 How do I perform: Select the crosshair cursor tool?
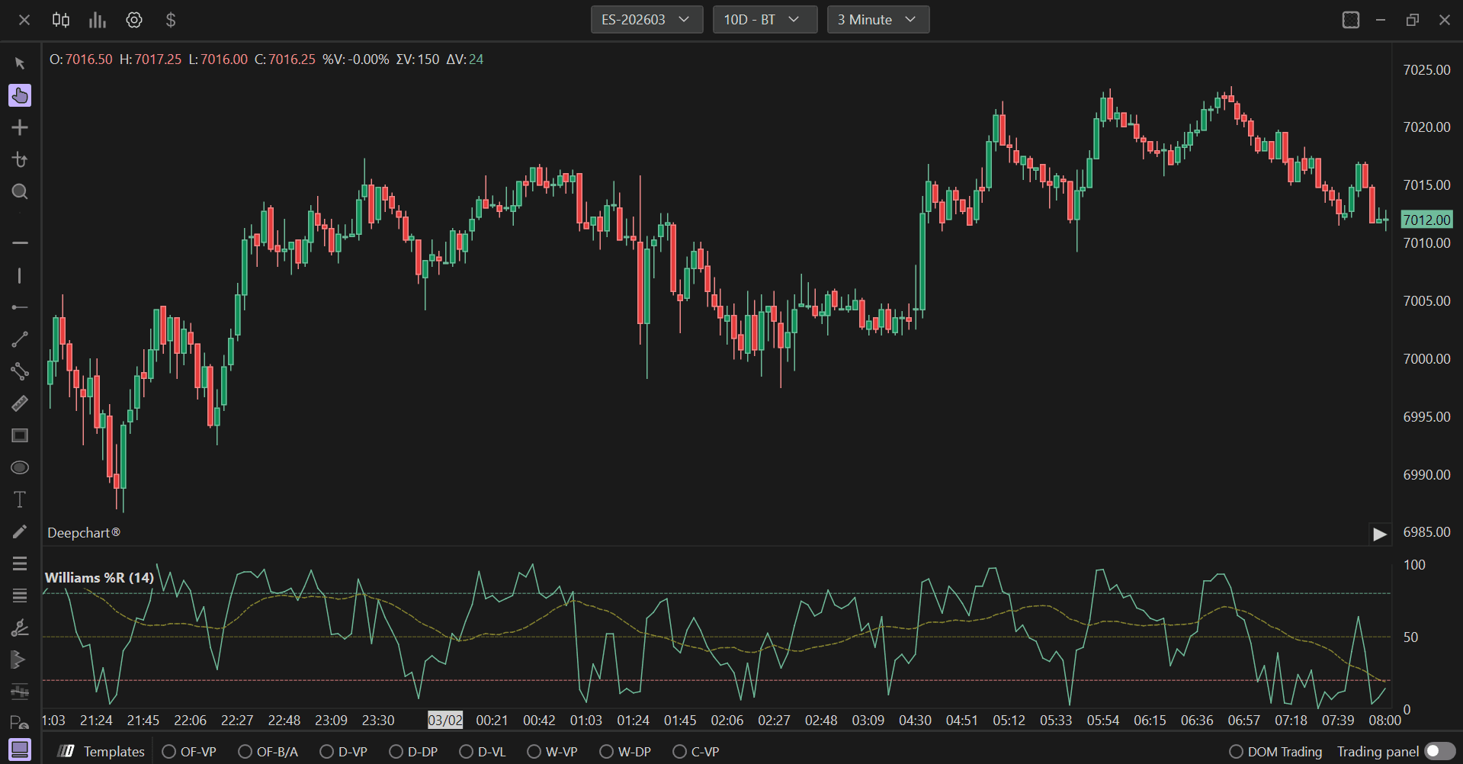20,127
